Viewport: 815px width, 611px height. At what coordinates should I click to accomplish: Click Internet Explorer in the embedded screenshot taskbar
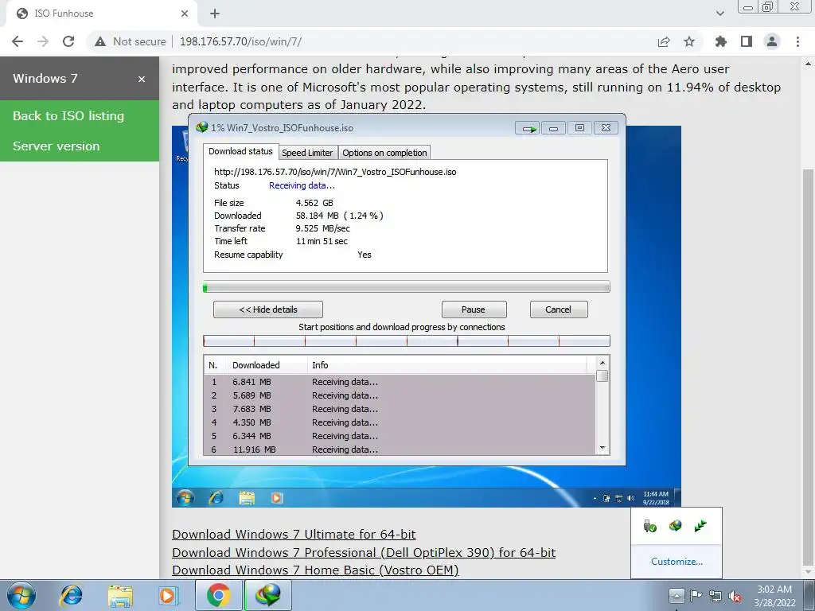216,498
